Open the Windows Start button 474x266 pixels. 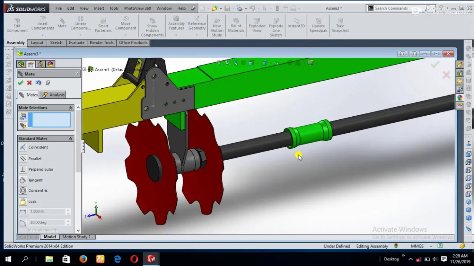coord(8,259)
